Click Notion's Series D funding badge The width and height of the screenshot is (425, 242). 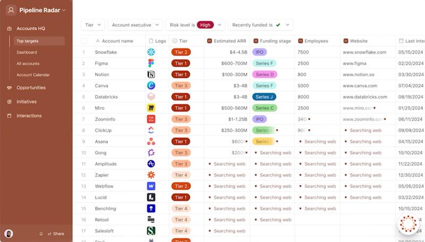click(x=265, y=74)
